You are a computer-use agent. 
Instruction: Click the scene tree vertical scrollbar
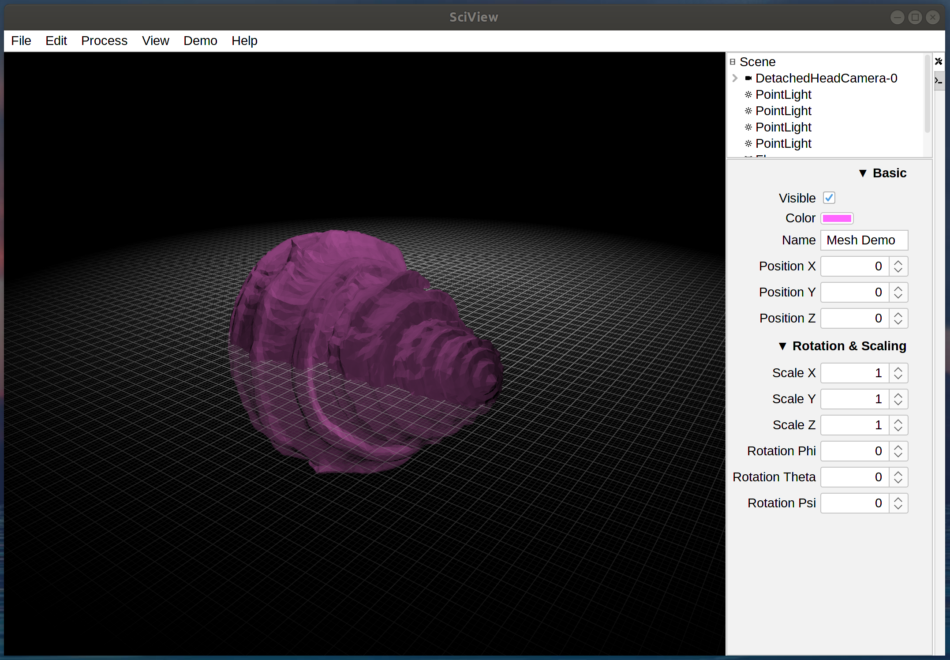point(927,94)
